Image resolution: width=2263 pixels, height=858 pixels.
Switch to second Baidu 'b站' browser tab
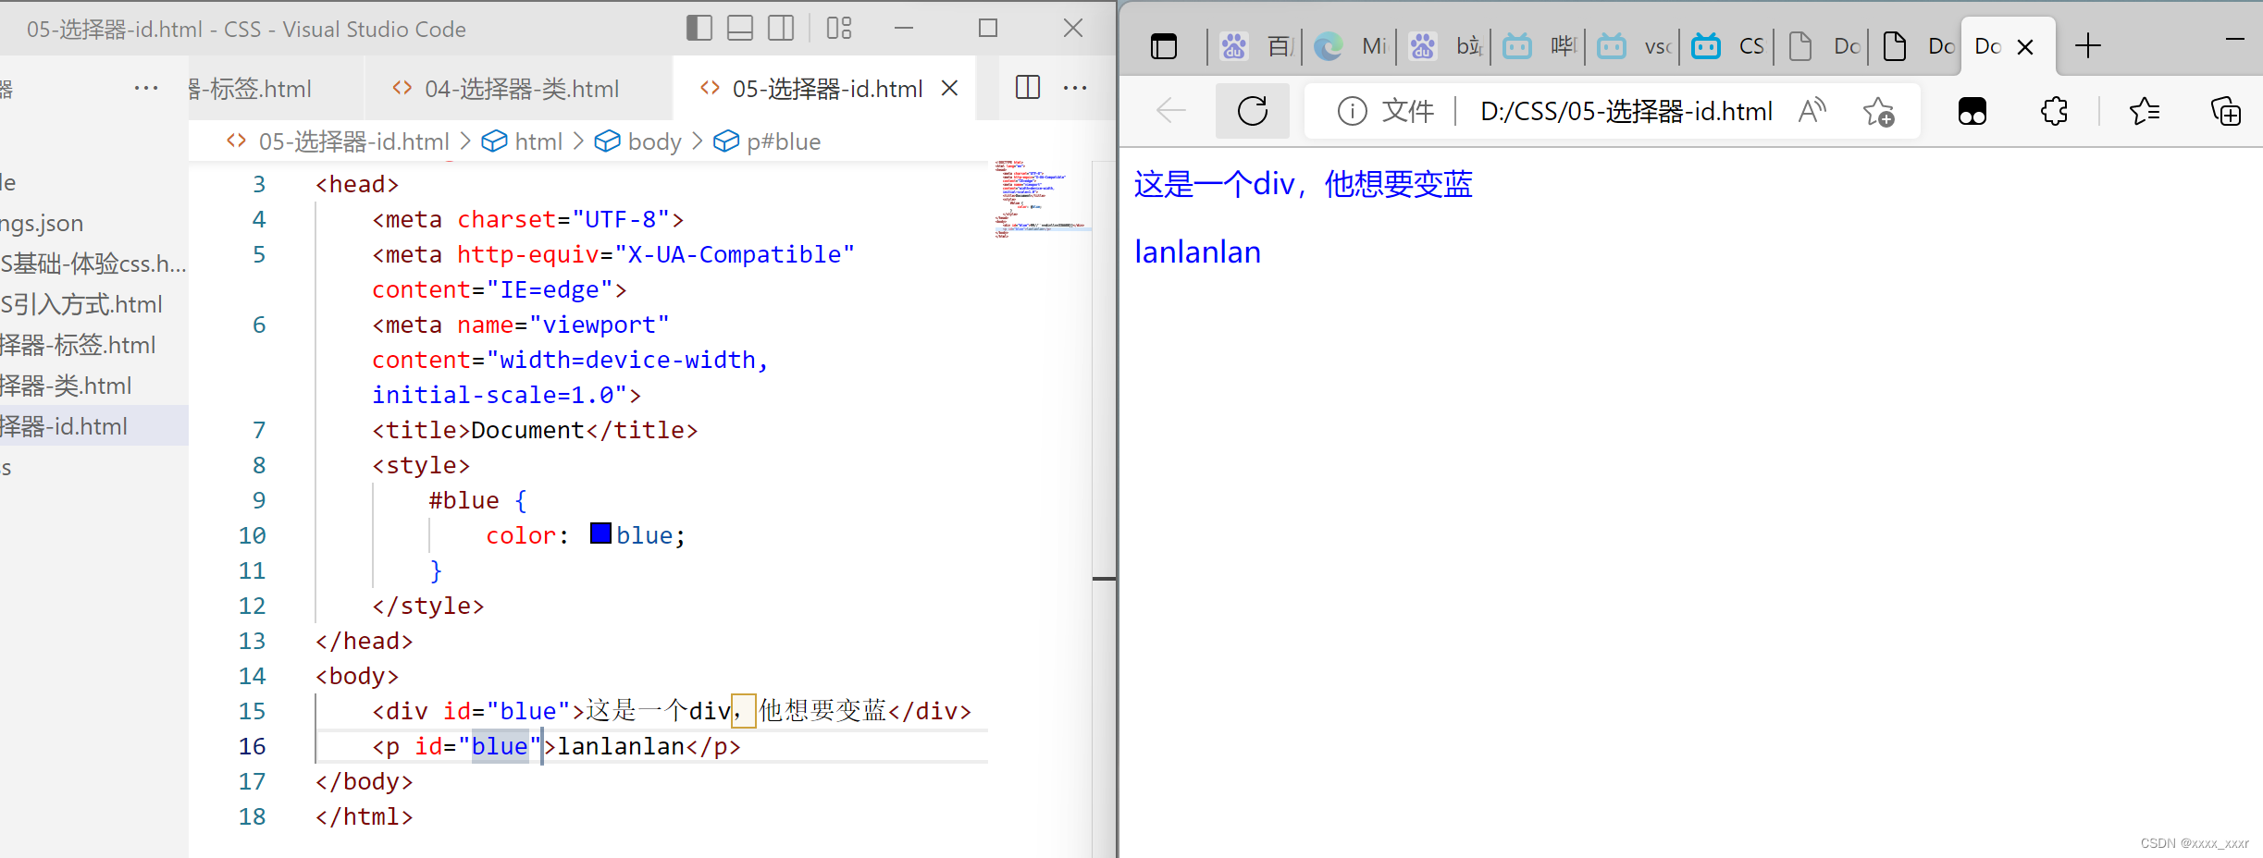(x=1444, y=46)
